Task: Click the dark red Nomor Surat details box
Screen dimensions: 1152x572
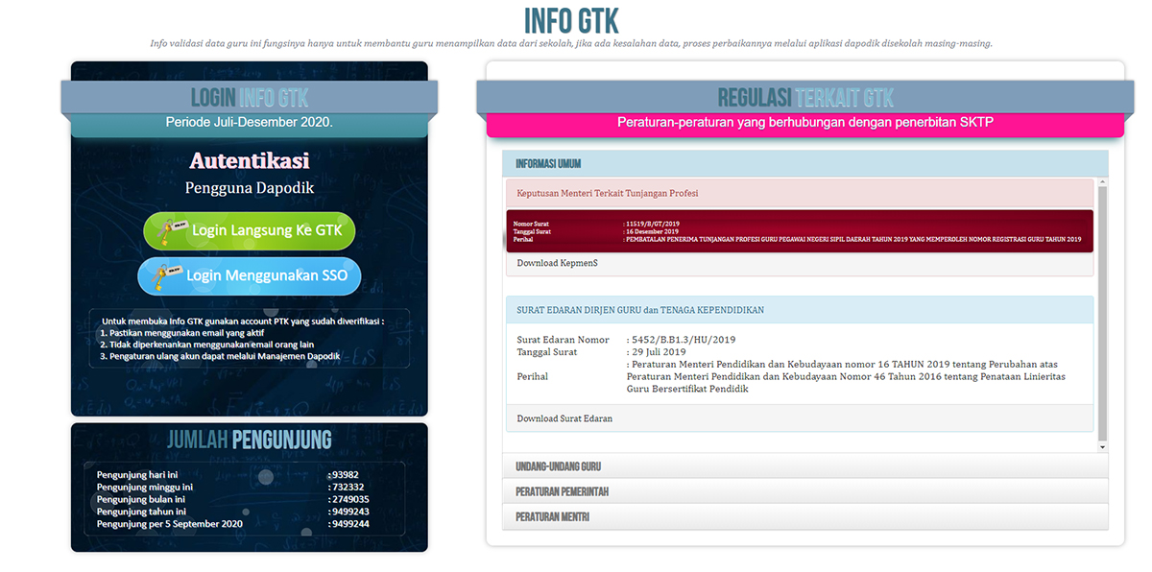Action: coord(799,230)
